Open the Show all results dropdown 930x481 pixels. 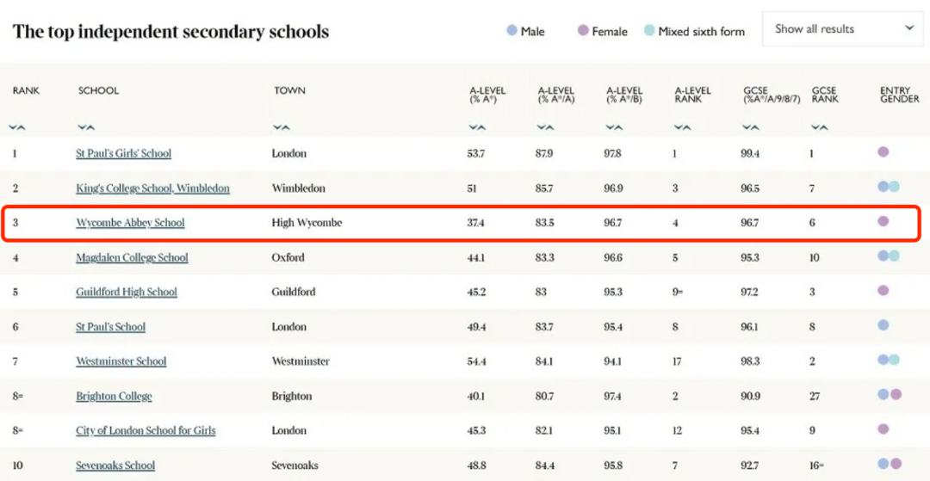(x=845, y=28)
